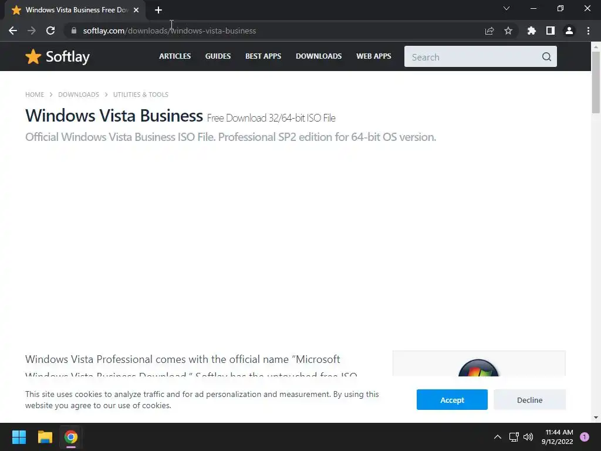The width and height of the screenshot is (601, 451).
Task: Open the Windows Start menu
Action: point(19,437)
